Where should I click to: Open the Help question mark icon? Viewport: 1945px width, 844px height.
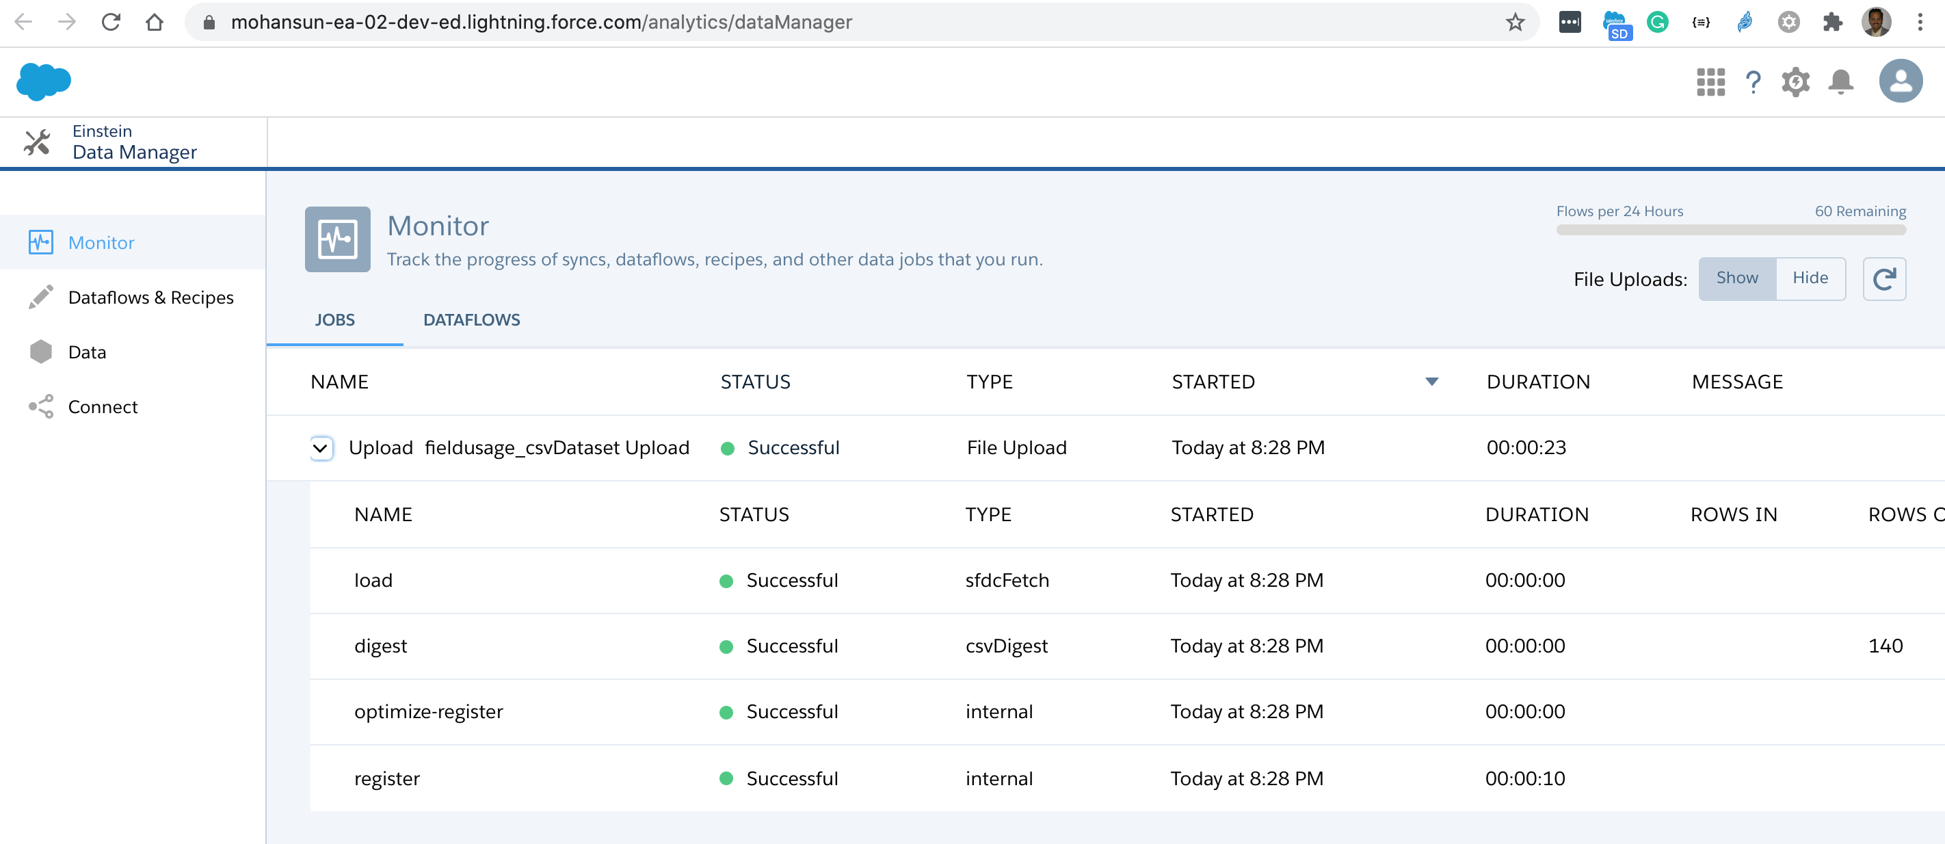1754,81
